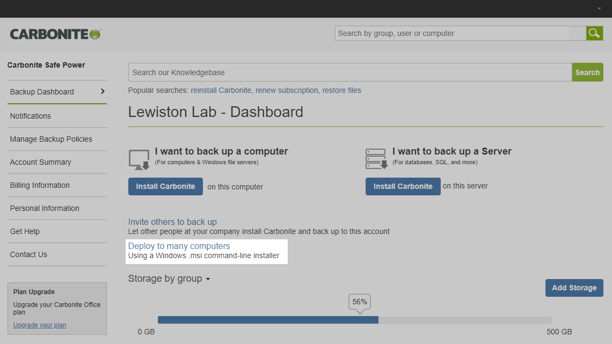Viewport: 612px width, 344px height.
Task: Go to Account Summary
Action: 41,162
